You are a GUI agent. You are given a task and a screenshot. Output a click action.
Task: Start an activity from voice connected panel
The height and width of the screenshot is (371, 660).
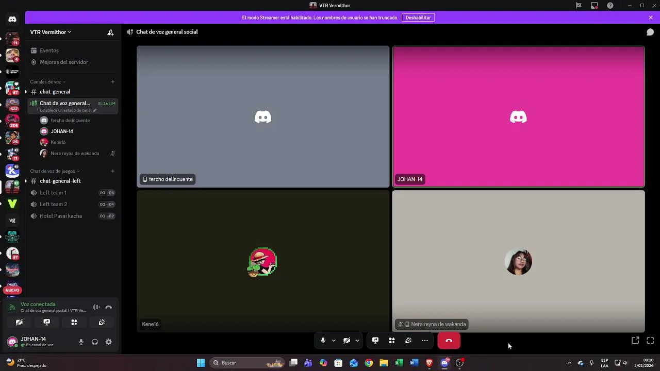click(74, 322)
